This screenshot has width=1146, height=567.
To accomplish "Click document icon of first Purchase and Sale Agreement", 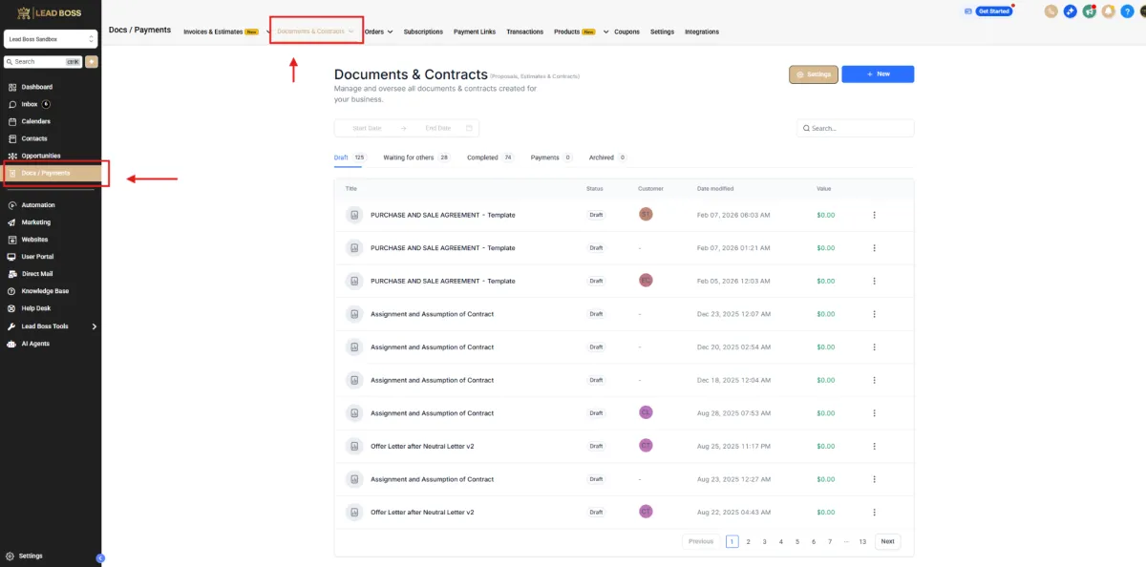I will [354, 215].
